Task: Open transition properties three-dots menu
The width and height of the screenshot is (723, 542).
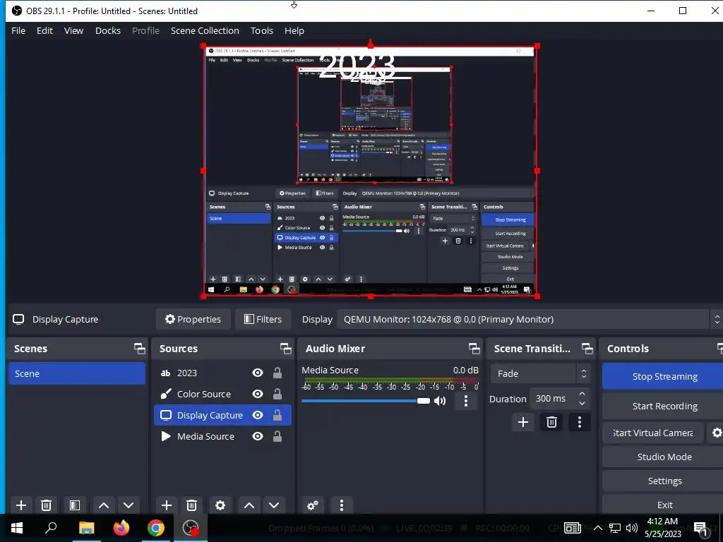Action: click(580, 422)
